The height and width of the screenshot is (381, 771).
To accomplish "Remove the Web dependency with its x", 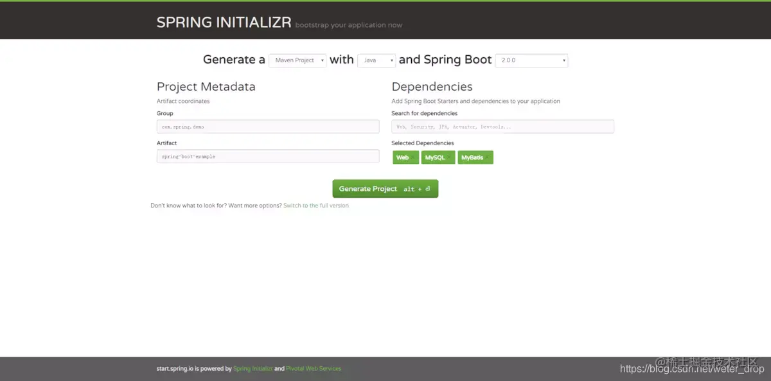I will [x=413, y=157].
